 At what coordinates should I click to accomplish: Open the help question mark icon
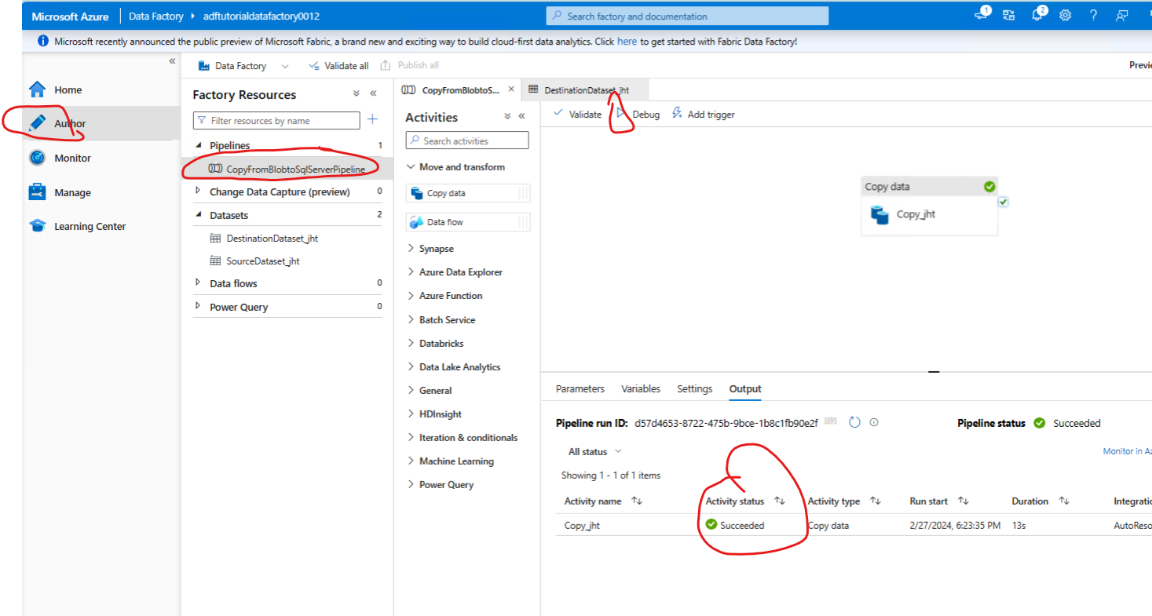tap(1094, 15)
